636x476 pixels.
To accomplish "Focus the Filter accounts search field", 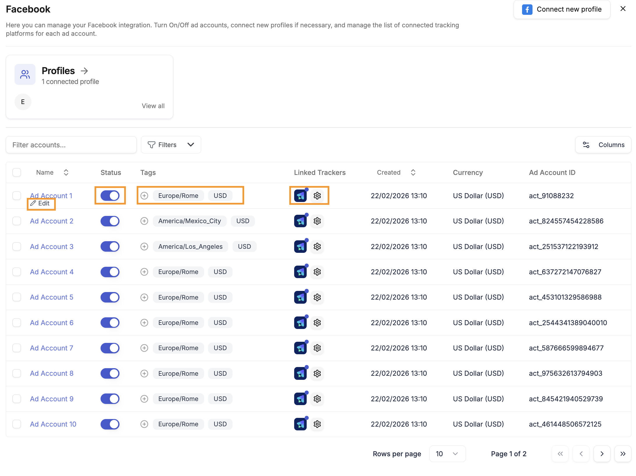I will (71, 145).
